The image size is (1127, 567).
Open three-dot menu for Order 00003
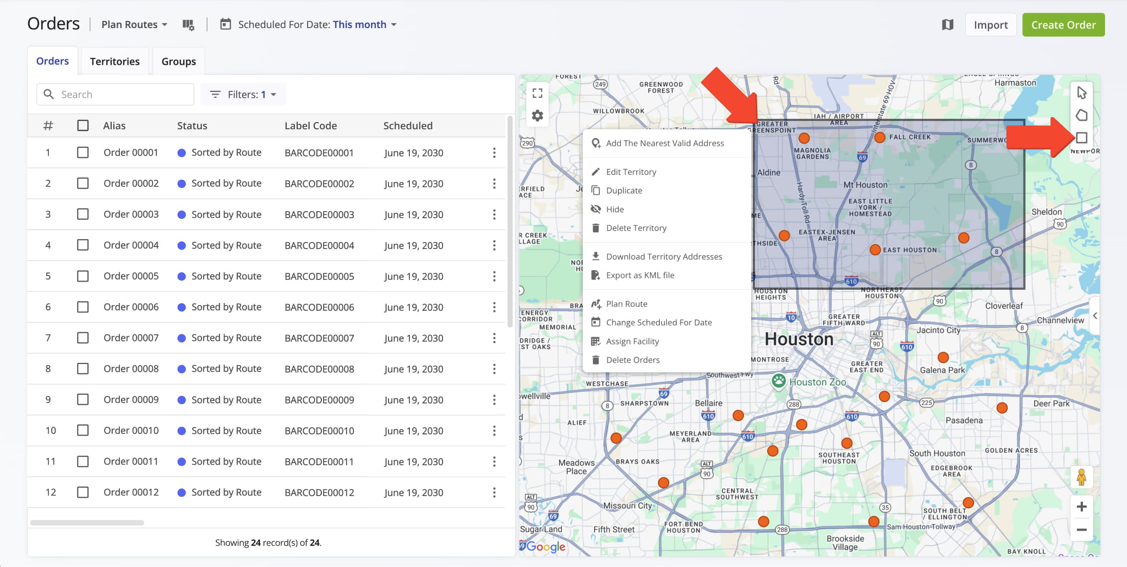tap(494, 214)
